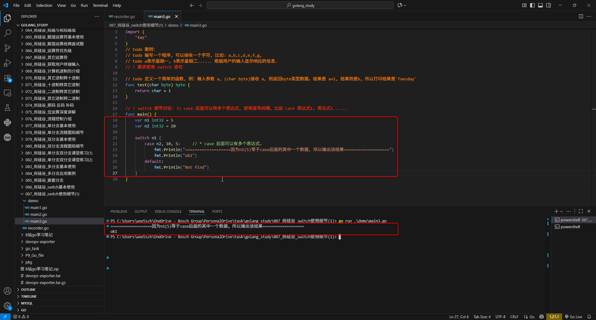Open the launch profile dropdown beside new terminal
This screenshot has height=320, width=596.
(562, 211)
